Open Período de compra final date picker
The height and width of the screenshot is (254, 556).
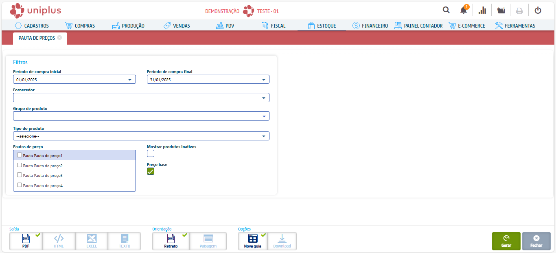pos(264,80)
